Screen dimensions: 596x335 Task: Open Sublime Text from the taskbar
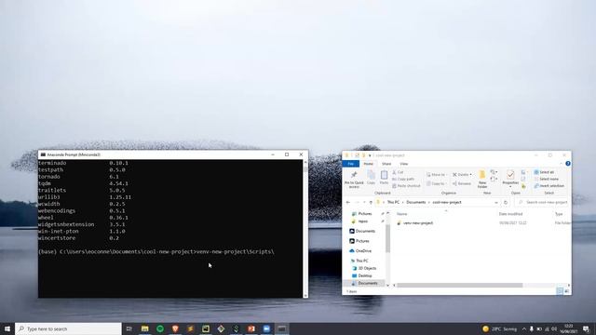point(190,328)
